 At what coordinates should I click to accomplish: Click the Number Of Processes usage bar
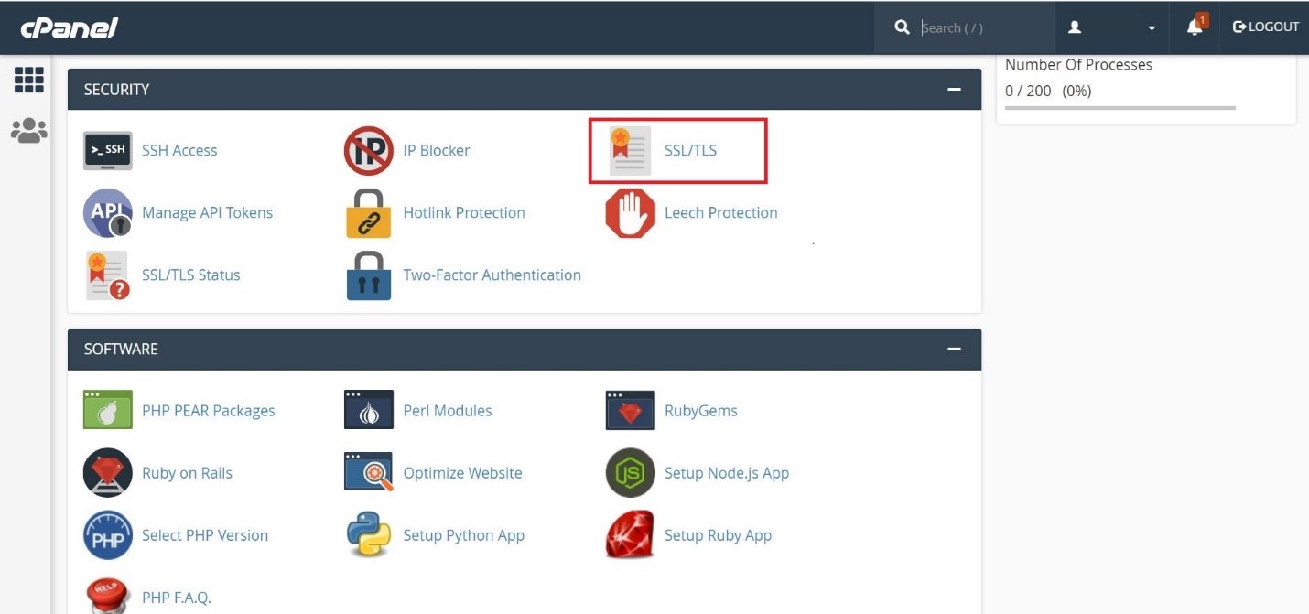pyautogui.click(x=1120, y=107)
